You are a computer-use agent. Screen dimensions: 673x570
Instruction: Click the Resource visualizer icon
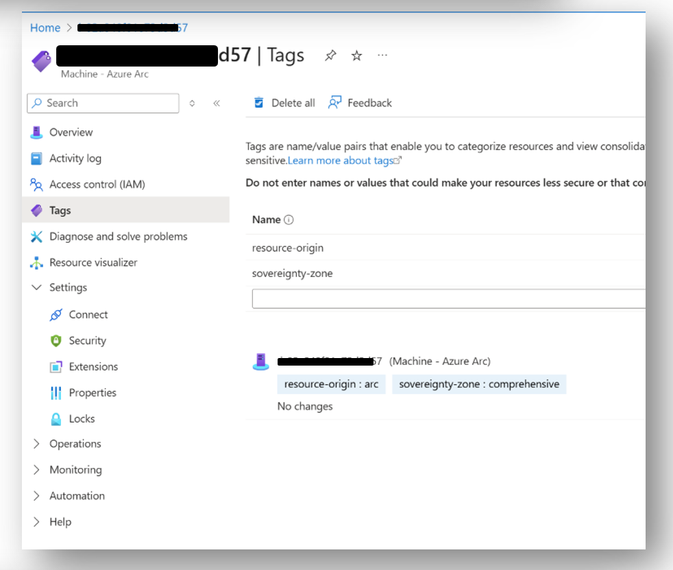[36, 263]
